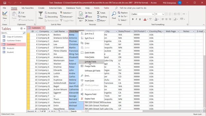The image size is (206, 116).
Task: Toggle Underline formatting
Action: coord(140,19)
